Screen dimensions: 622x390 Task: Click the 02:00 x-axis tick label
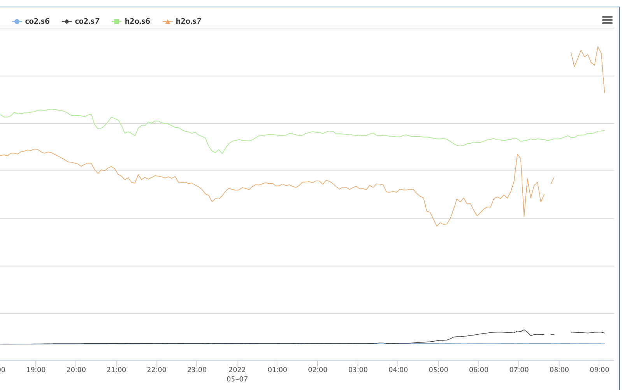point(318,370)
